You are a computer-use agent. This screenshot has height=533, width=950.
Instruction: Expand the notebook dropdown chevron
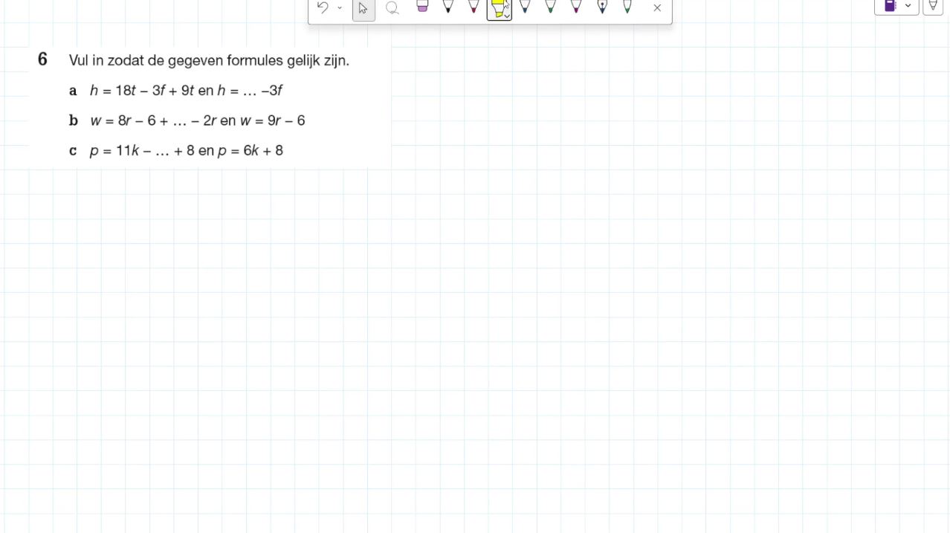pos(908,6)
